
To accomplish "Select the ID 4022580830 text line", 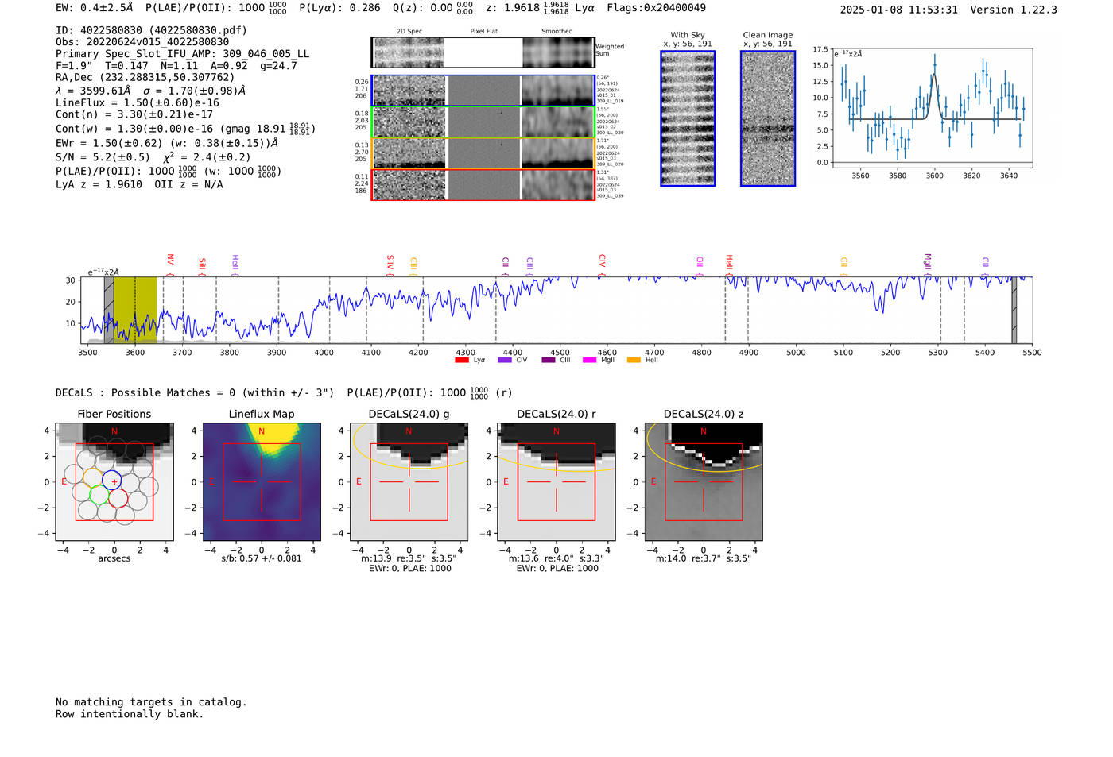I will pyautogui.click(x=151, y=30).
